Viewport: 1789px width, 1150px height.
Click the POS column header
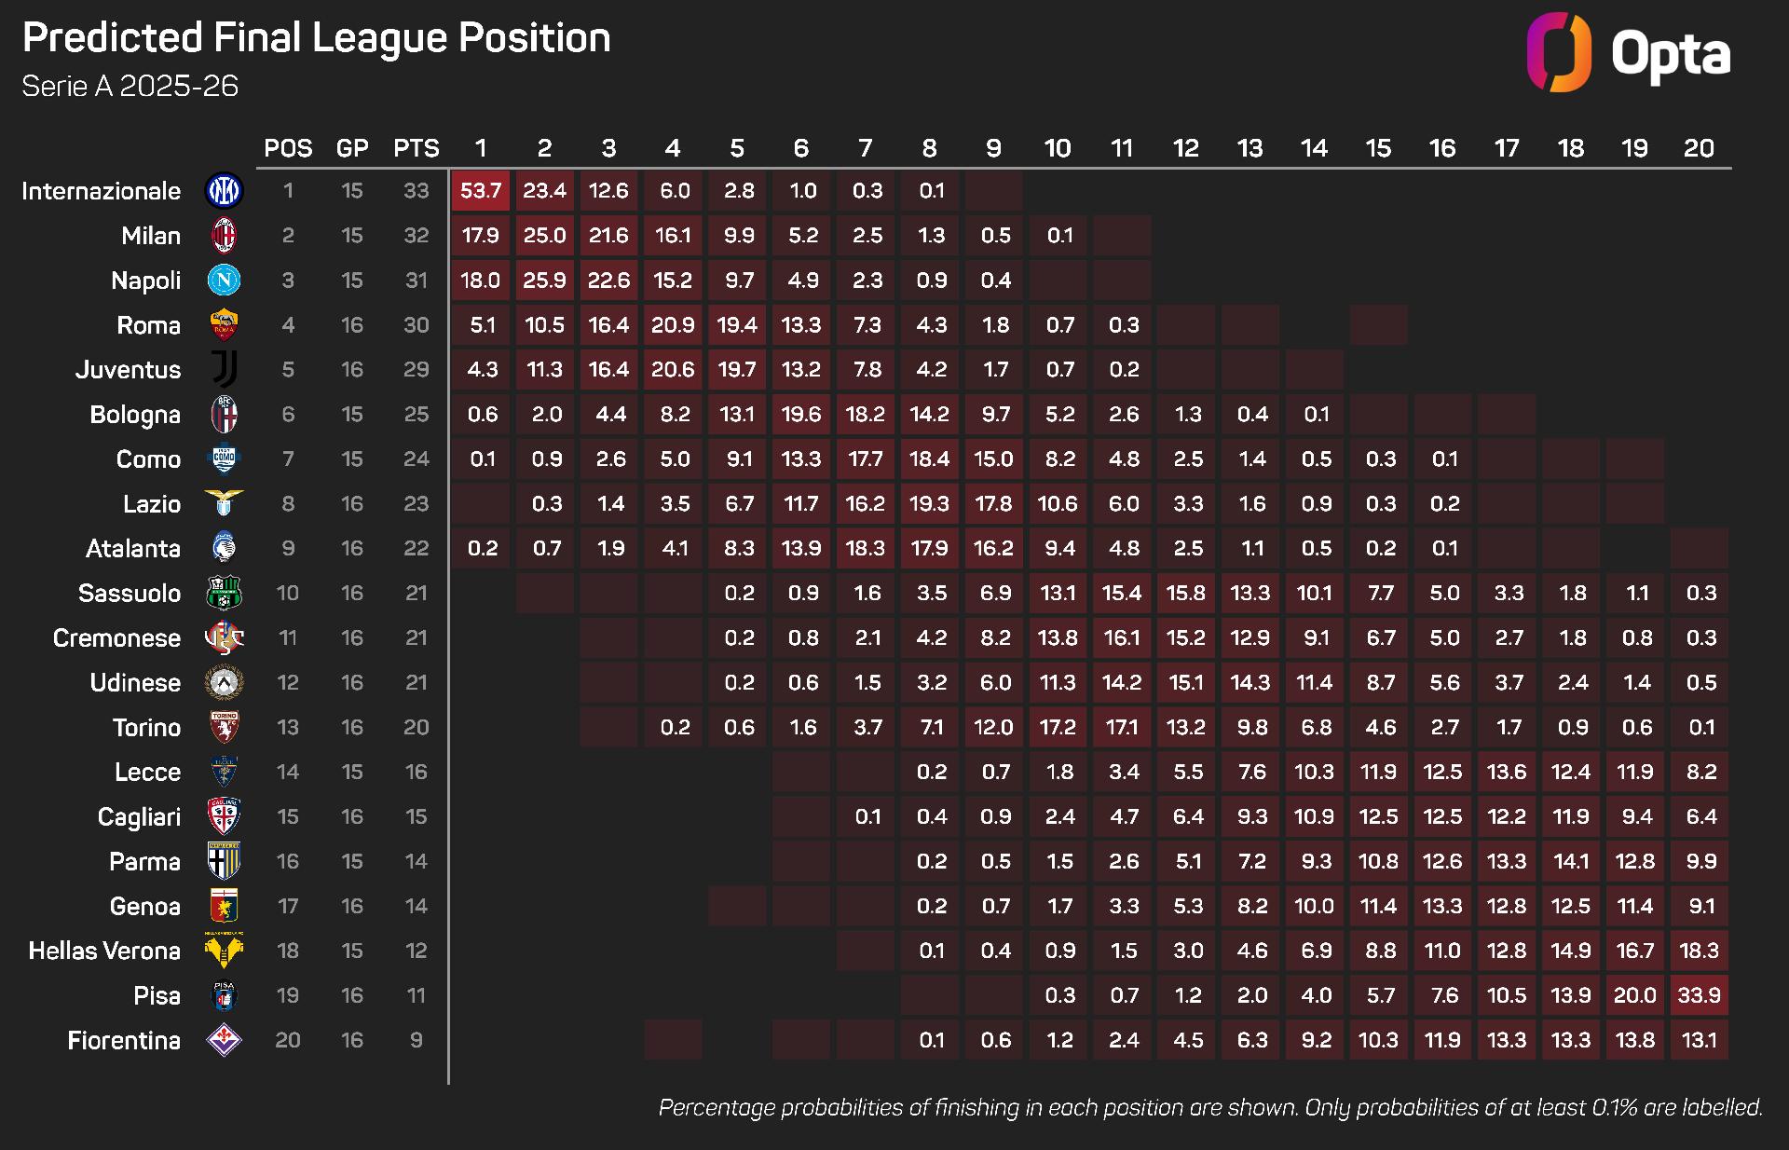(x=288, y=148)
